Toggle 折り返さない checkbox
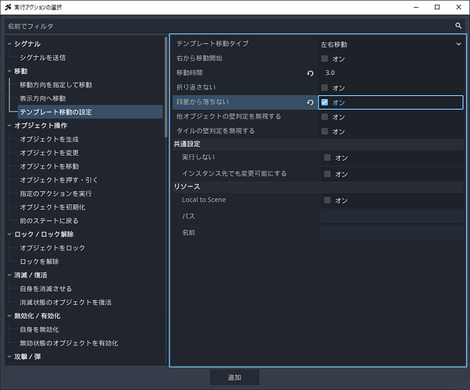The image size is (470, 390). click(324, 87)
